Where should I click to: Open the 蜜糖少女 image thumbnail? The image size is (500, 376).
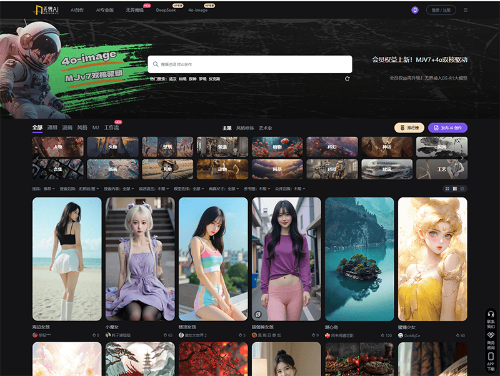tap(432, 259)
